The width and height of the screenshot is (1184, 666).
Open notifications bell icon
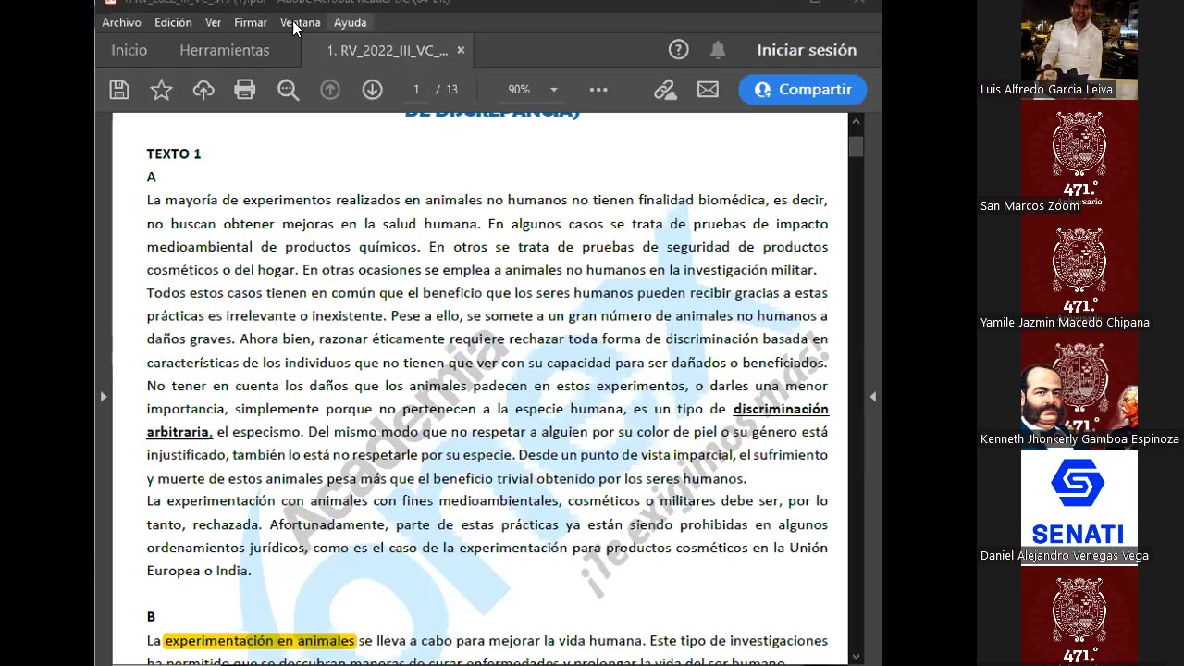718,50
